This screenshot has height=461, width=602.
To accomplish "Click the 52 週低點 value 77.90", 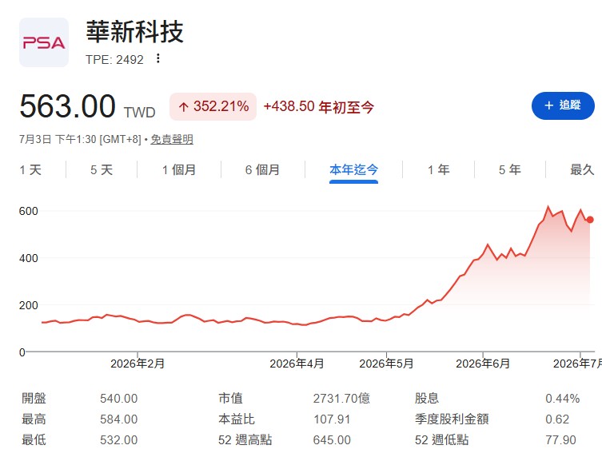I will pyautogui.click(x=560, y=440).
